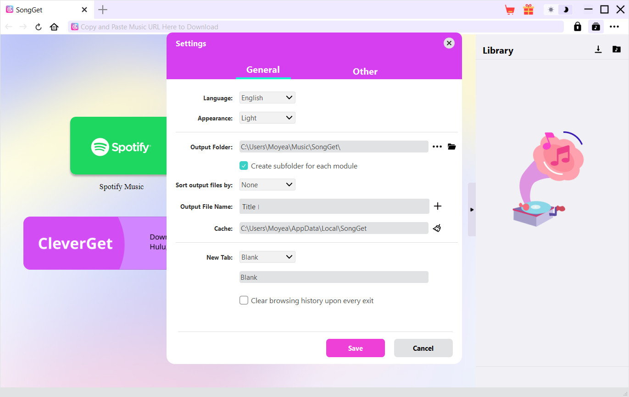The height and width of the screenshot is (397, 629).
Task: Expand the Appearance dropdown
Action: coord(267,118)
